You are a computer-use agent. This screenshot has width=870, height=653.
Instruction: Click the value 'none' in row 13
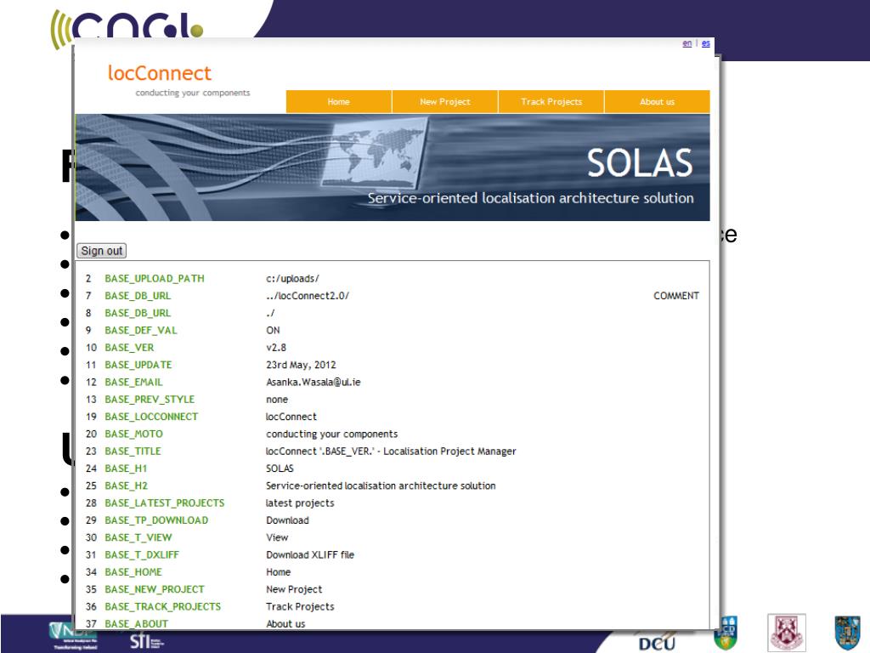coord(277,400)
